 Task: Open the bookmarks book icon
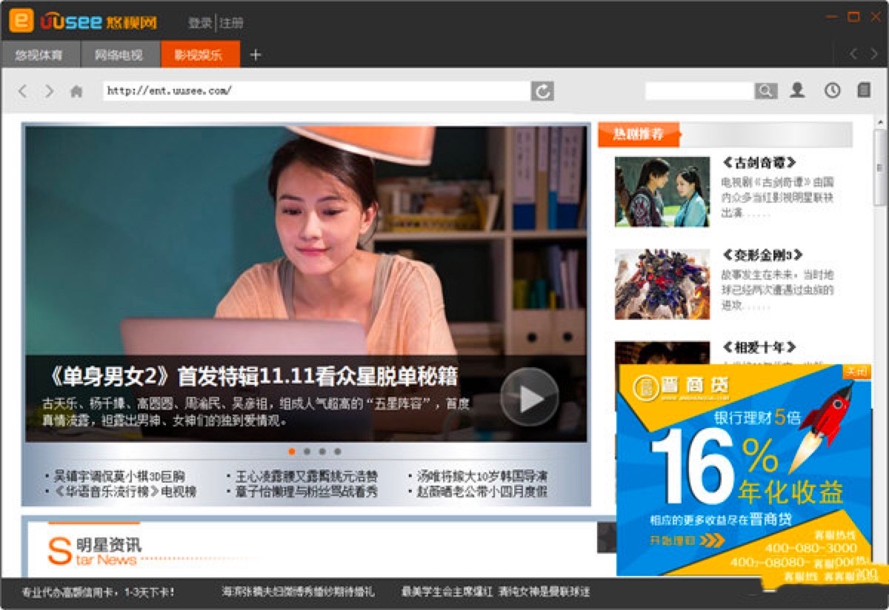[x=864, y=90]
